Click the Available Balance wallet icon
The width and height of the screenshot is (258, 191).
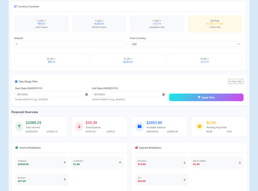[x=140, y=127]
